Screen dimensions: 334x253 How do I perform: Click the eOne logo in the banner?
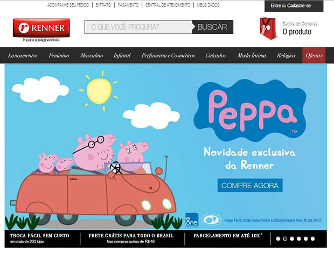[x=192, y=220]
